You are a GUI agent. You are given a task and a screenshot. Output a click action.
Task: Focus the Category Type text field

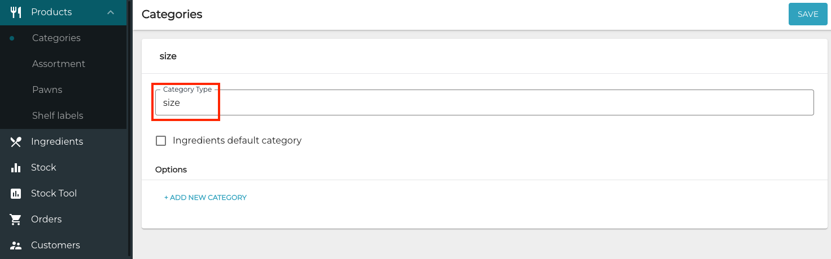(x=484, y=103)
